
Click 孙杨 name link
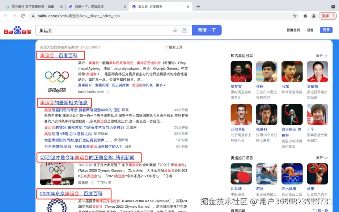click(260, 86)
